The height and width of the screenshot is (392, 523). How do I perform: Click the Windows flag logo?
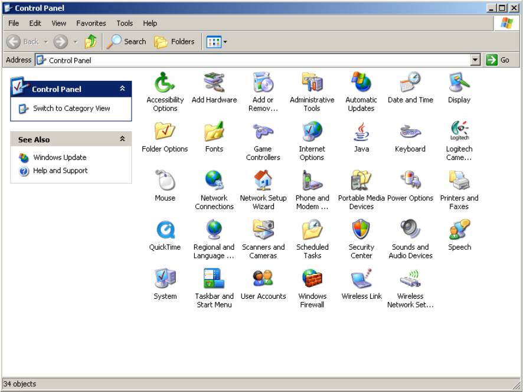click(506, 23)
